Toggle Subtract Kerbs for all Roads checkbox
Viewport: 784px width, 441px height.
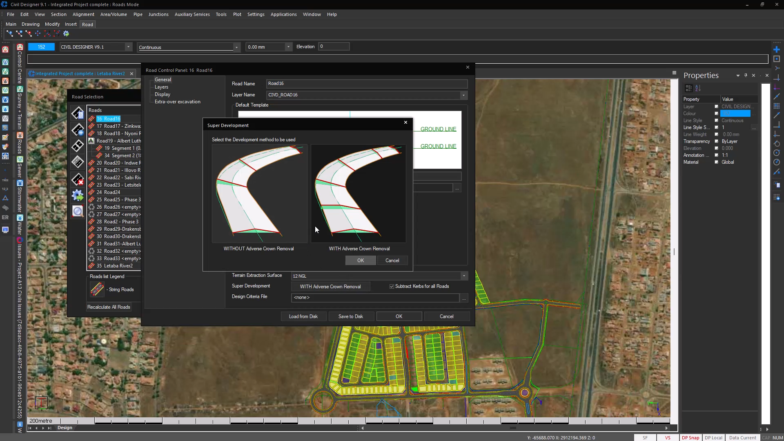point(392,287)
